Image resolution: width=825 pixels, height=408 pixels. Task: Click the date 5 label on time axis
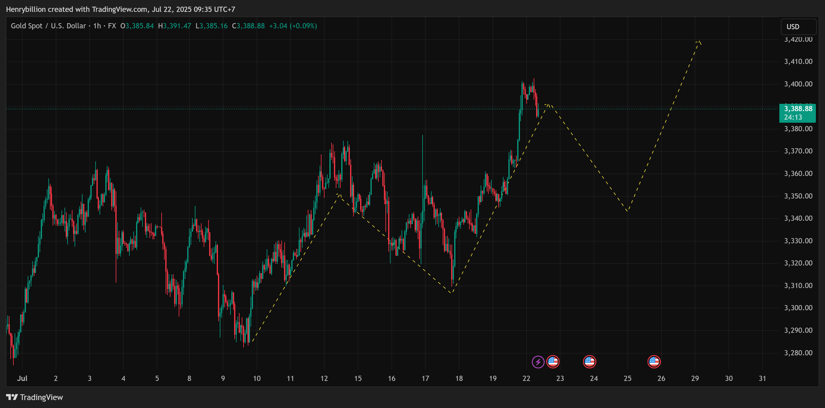[157, 378]
